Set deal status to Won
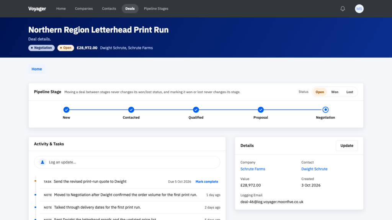This screenshot has height=220, width=392. coord(335,92)
